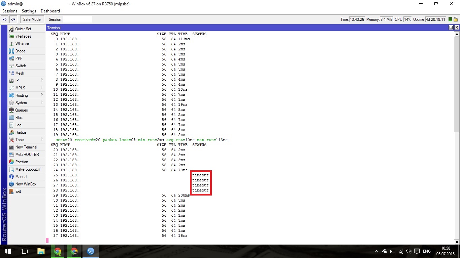This screenshot has width=460, height=258.
Task: Click the Session input field
Action: 77,19
